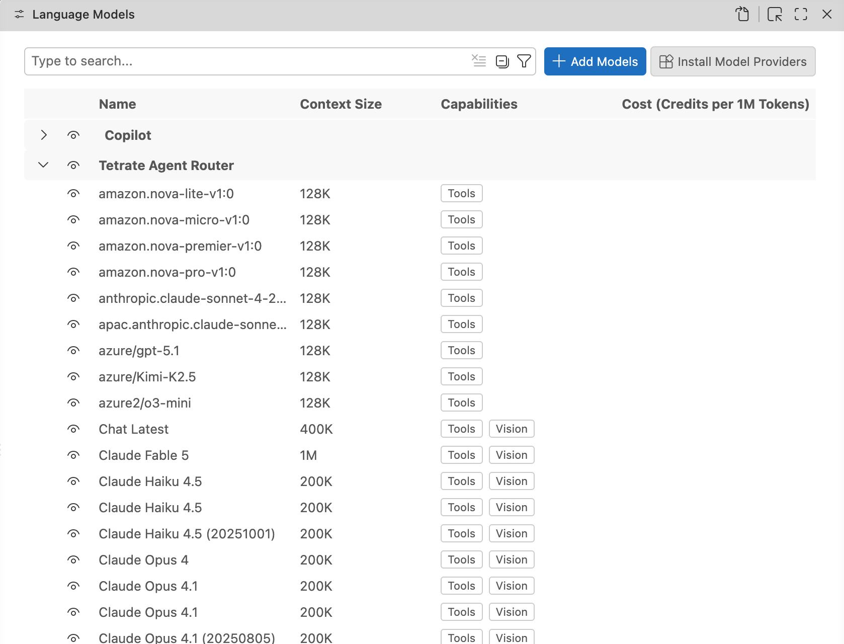Click the collapse all groups icon
The width and height of the screenshot is (844, 644).
pos(502,61)
